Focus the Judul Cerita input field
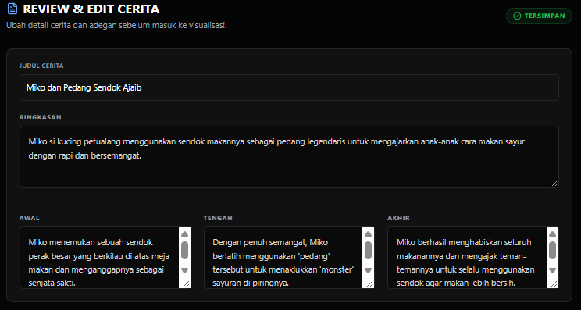Image resolution: width=581 pixels, height=310 pixels. pyautogui.click(x=289, y=87)
